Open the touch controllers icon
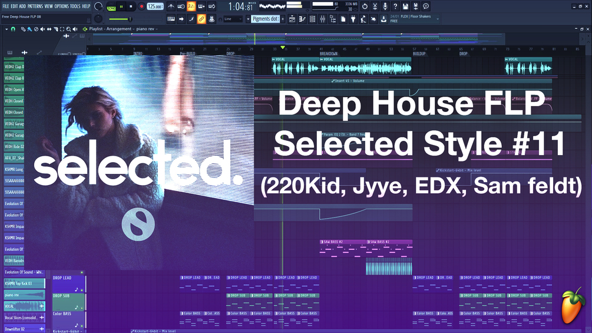 373,19
